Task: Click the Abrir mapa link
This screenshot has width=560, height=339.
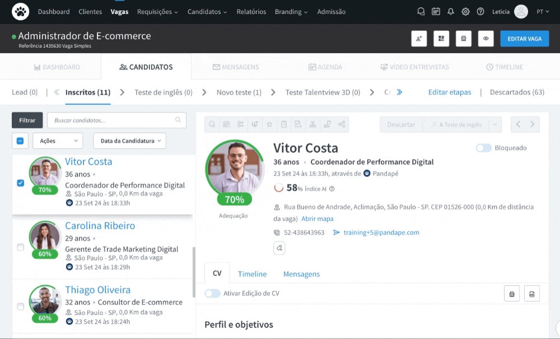Action: pos(317,219)
